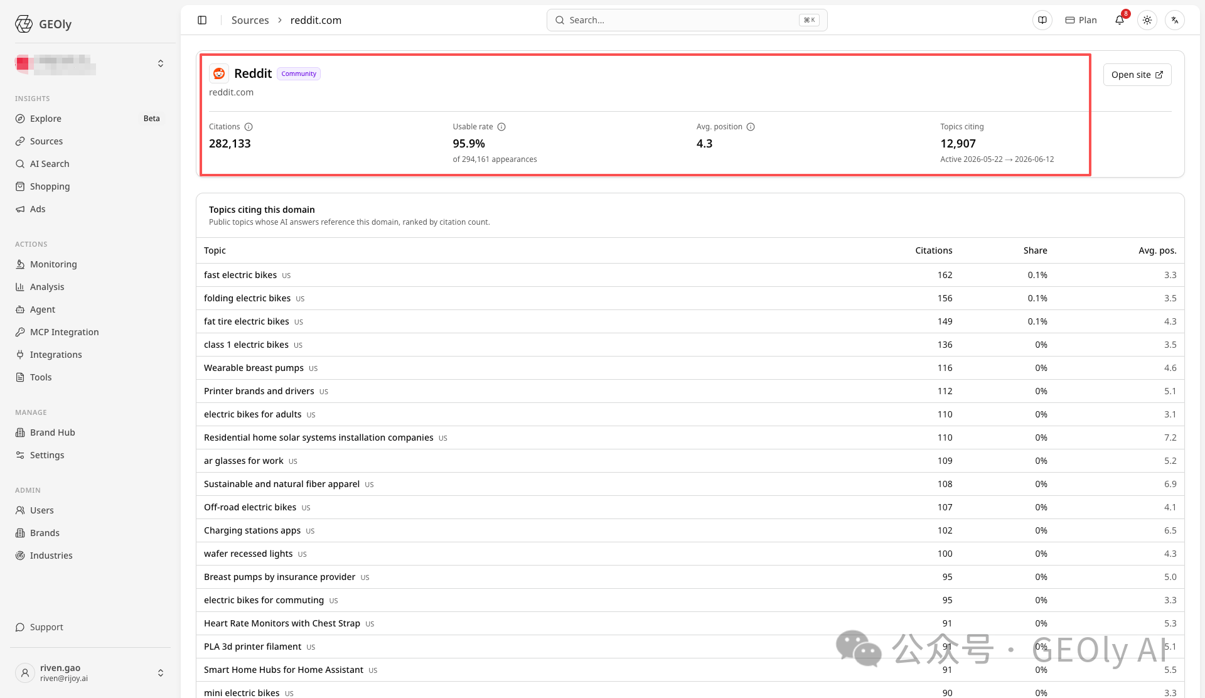Sort by the Citations column header
Screen dimensions: 1205x698
click(933, 250)
